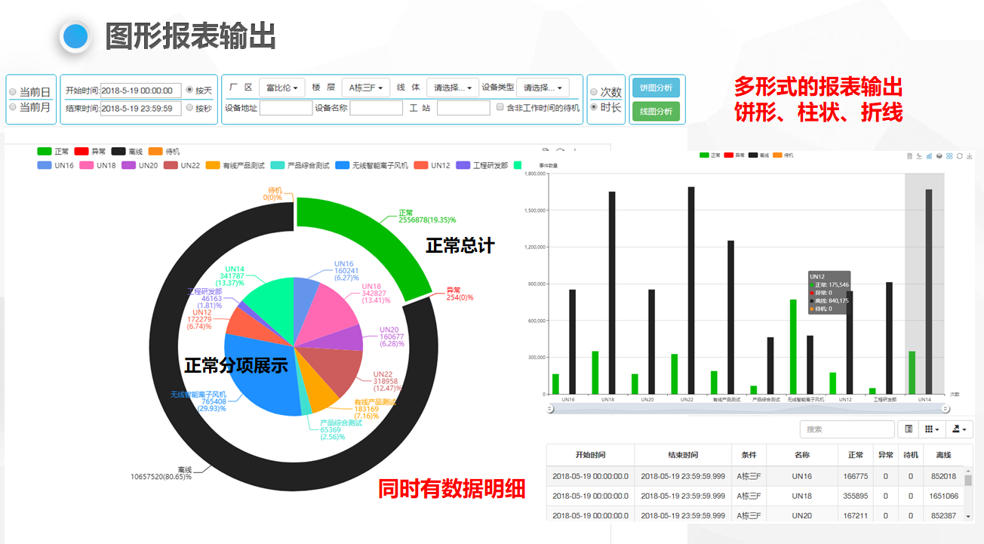Select the 次数 radio option
This screenshot has height=544, width=984.
[x=595, y=93]
